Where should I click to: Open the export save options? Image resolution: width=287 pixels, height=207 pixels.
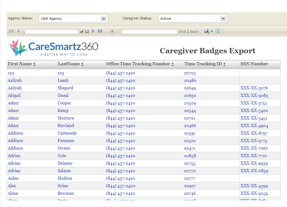[207, 31]
